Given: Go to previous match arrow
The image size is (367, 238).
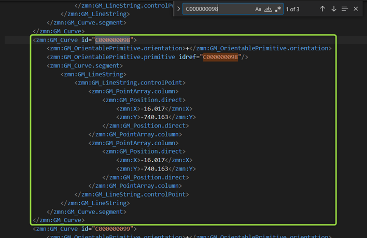Looking at the screenshot, I should (x=322, y=9).
